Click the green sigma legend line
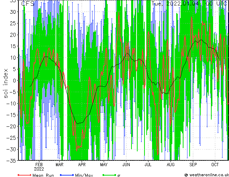The width and height of the screenshot is (229, 177). (109, 175)
